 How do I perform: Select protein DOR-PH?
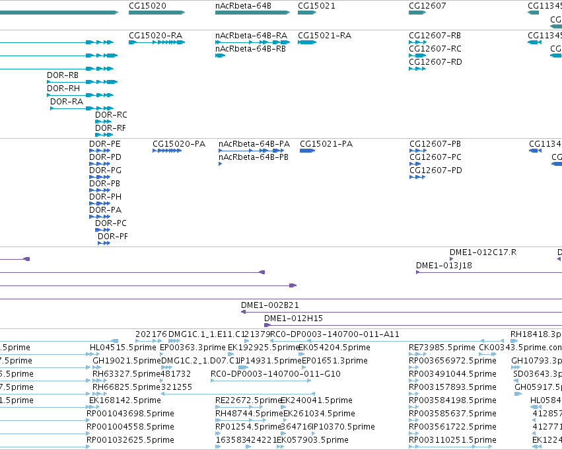pos(105,197)
